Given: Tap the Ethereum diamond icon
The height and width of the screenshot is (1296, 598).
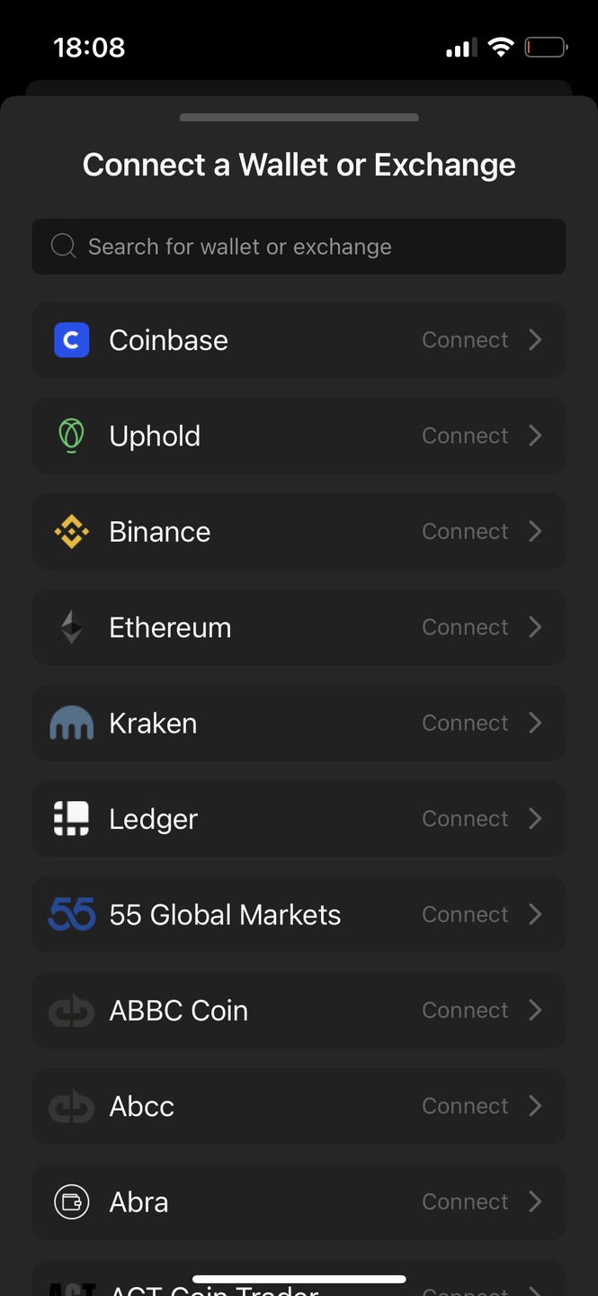Looking at the screenshot, I should coord(71,627).
